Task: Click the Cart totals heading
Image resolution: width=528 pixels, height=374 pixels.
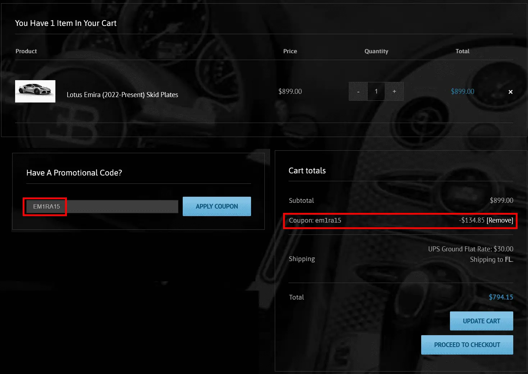Action: pos(307,170)
